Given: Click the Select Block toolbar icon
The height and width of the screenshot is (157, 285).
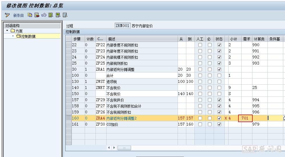Looking at the screenshot, I should coord(58,15).
